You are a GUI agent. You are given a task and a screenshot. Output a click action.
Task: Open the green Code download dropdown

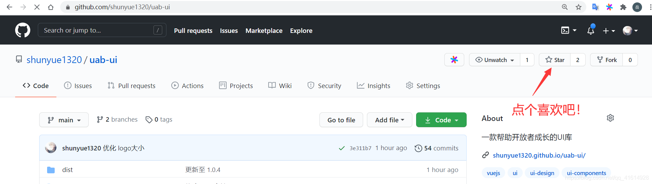pos(441,120)
